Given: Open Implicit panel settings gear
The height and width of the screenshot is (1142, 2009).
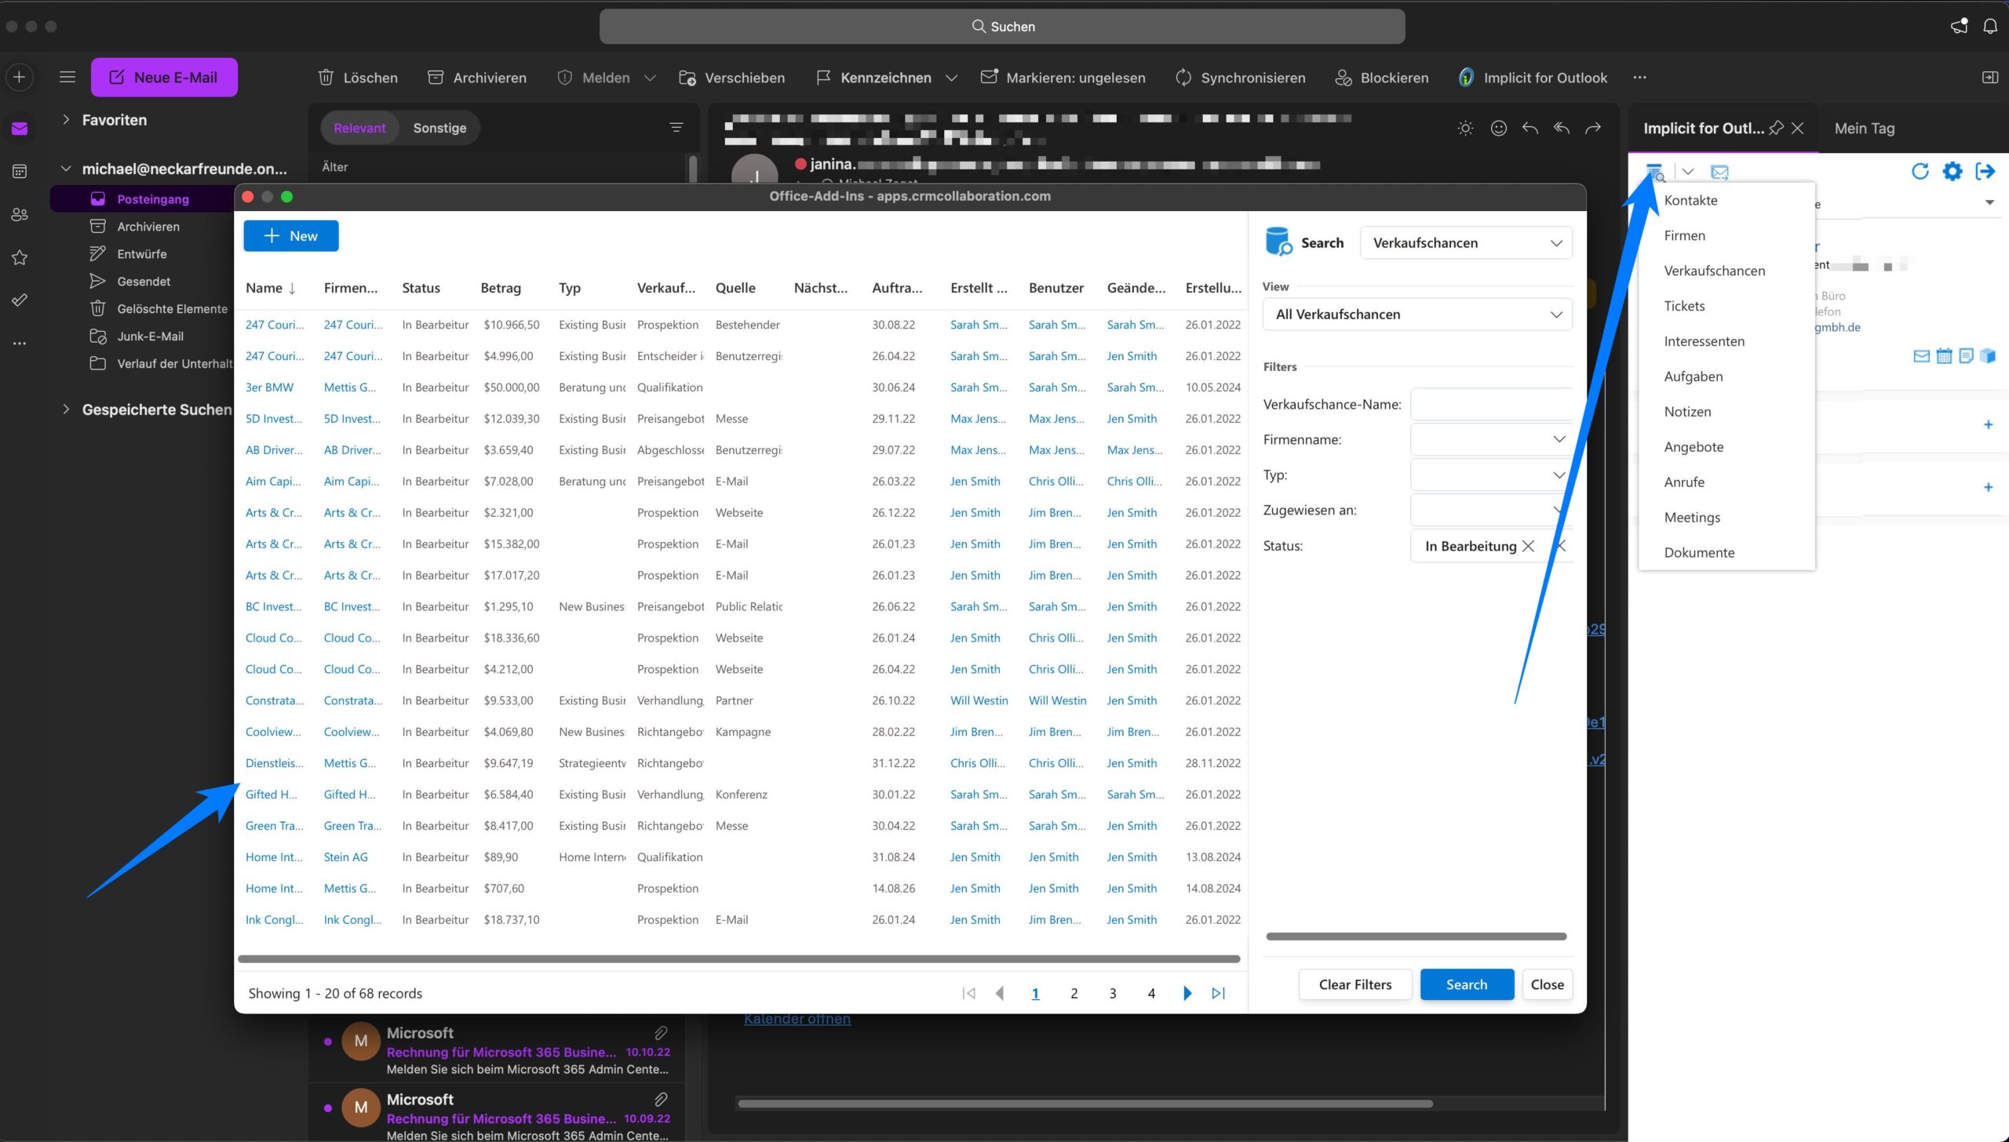Looking at the screenshot, I should pyautogui.click(x=1952, y=171).
